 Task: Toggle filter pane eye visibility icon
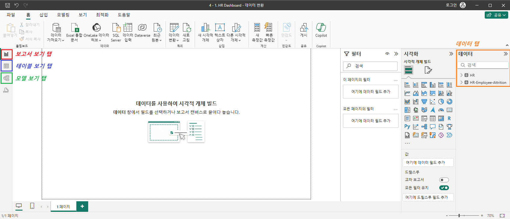click(387, 54)
